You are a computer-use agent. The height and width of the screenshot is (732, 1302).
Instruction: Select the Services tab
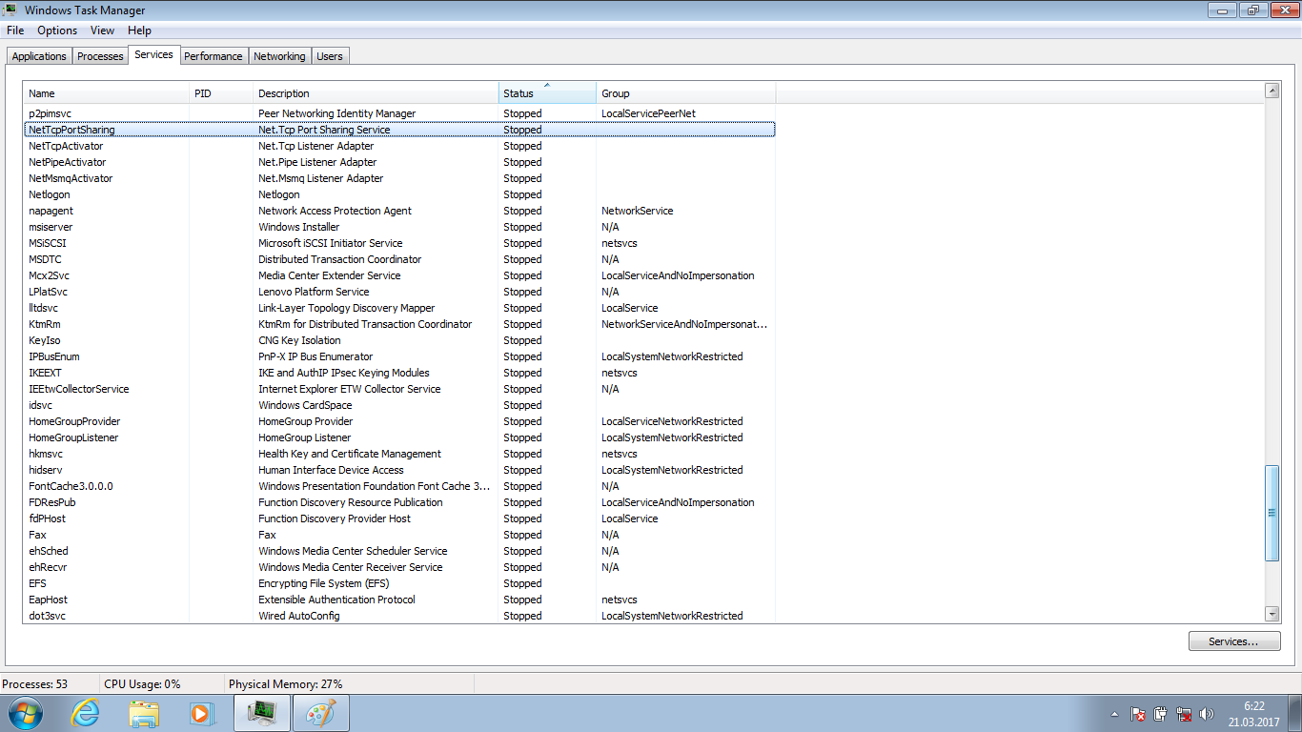(x=153, y=54)
